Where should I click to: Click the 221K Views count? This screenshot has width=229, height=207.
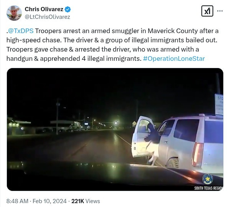[x=86, y=201]
